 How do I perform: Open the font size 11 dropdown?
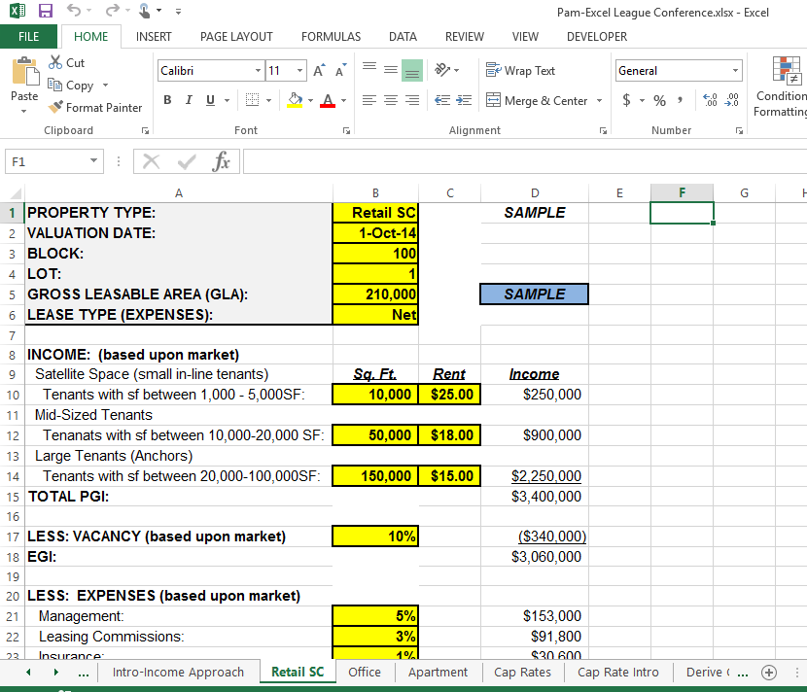coord(299,70)
